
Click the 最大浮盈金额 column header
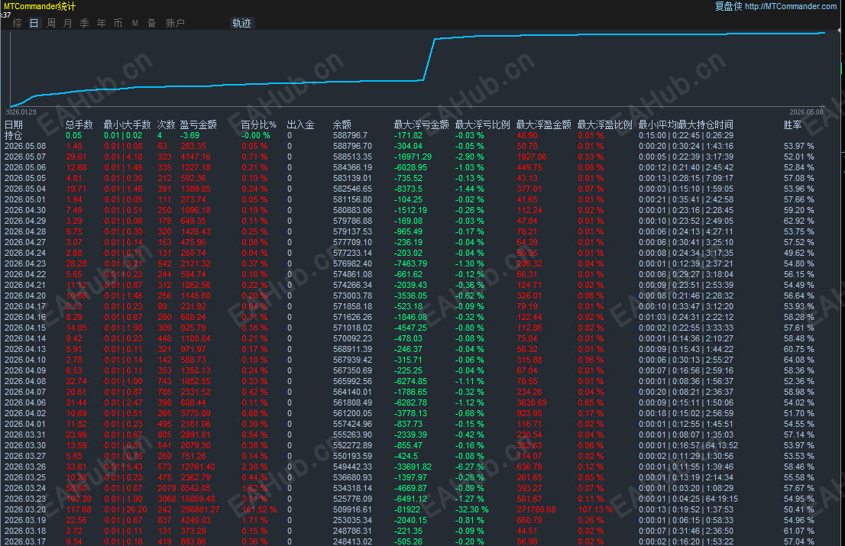click(x=544, y=125)
